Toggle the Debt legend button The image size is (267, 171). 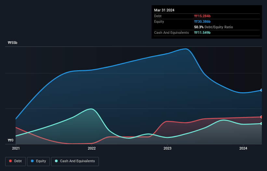click(15, 161)
